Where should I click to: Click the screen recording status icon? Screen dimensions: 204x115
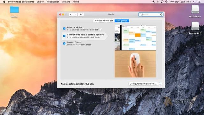154,2
